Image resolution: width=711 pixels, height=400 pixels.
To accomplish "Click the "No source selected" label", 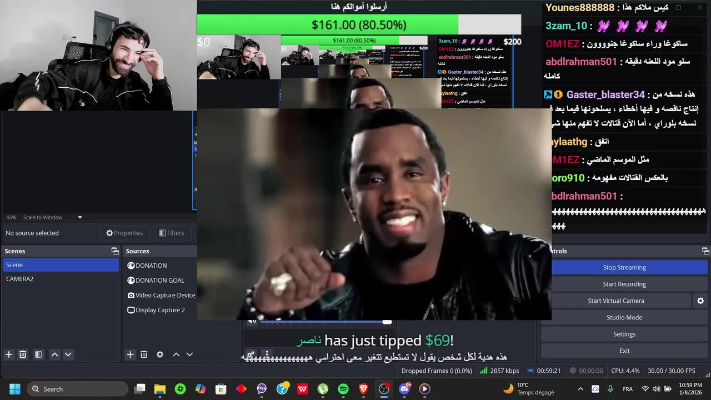I will click(32, 233).
